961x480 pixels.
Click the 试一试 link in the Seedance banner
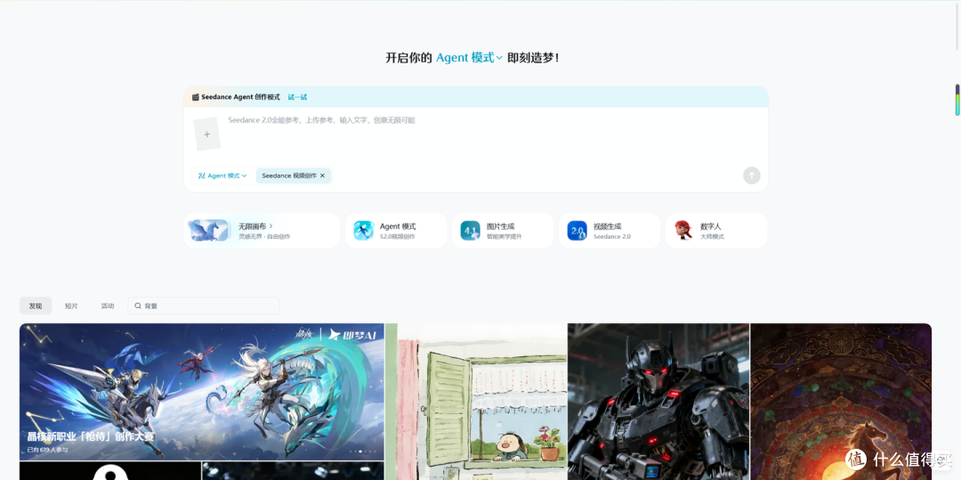(297, 97)
